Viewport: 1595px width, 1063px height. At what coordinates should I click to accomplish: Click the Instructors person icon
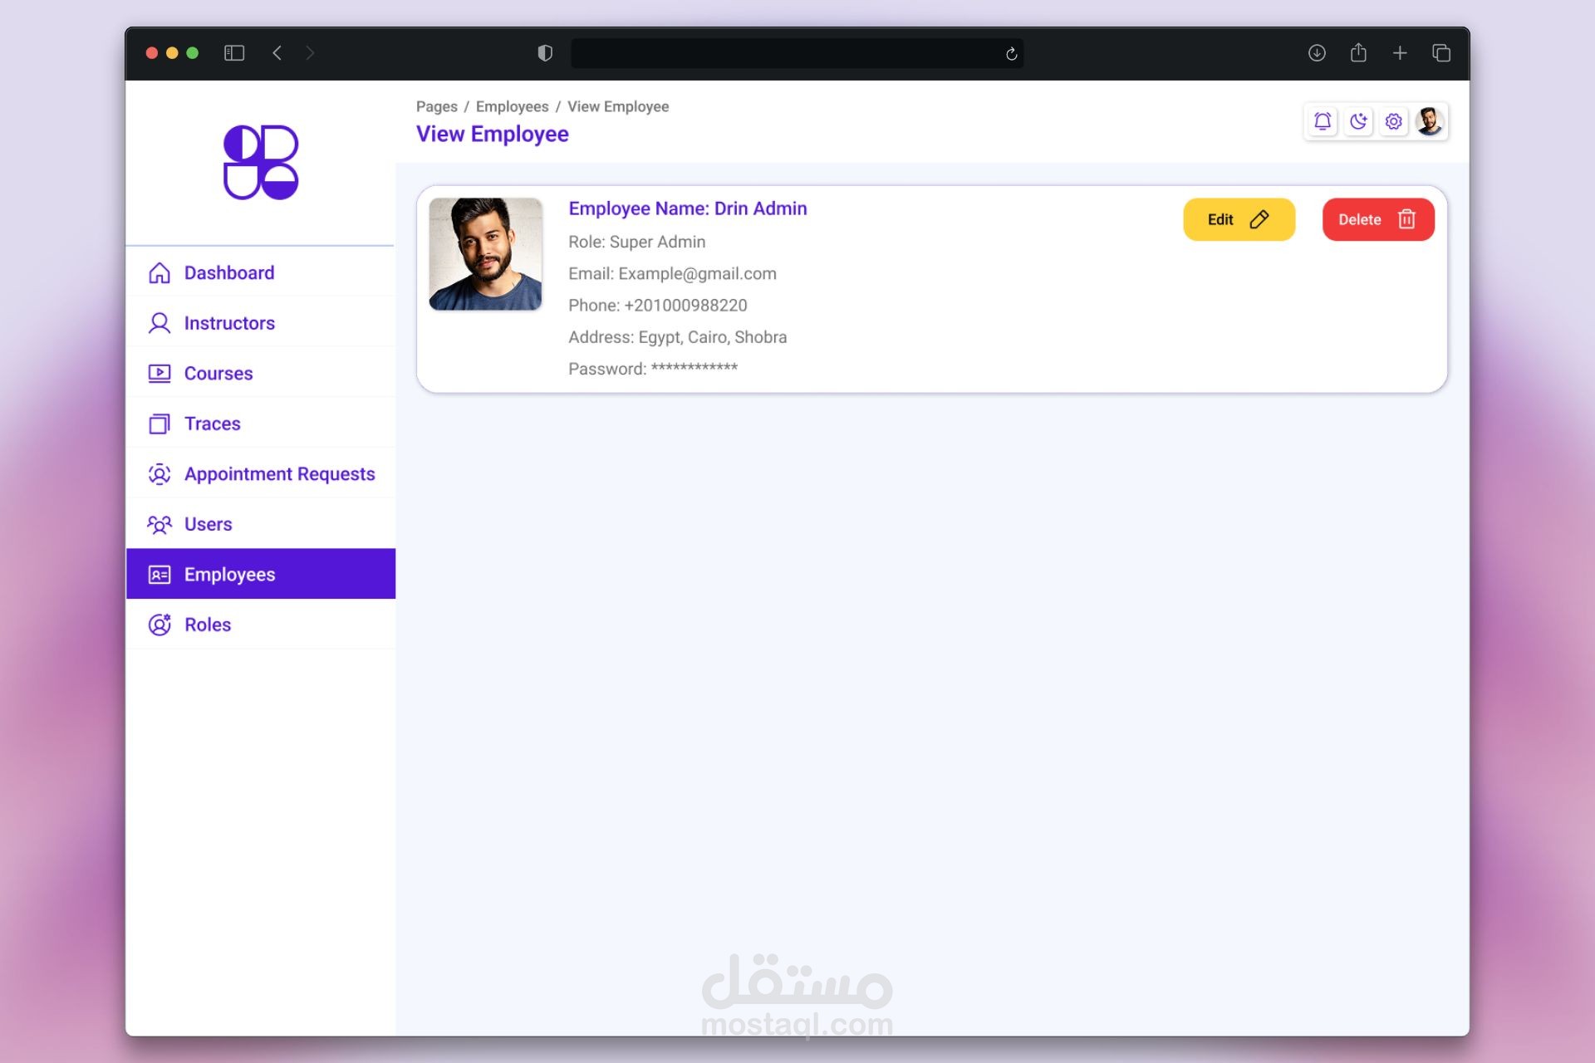click(x=159, y=323)
